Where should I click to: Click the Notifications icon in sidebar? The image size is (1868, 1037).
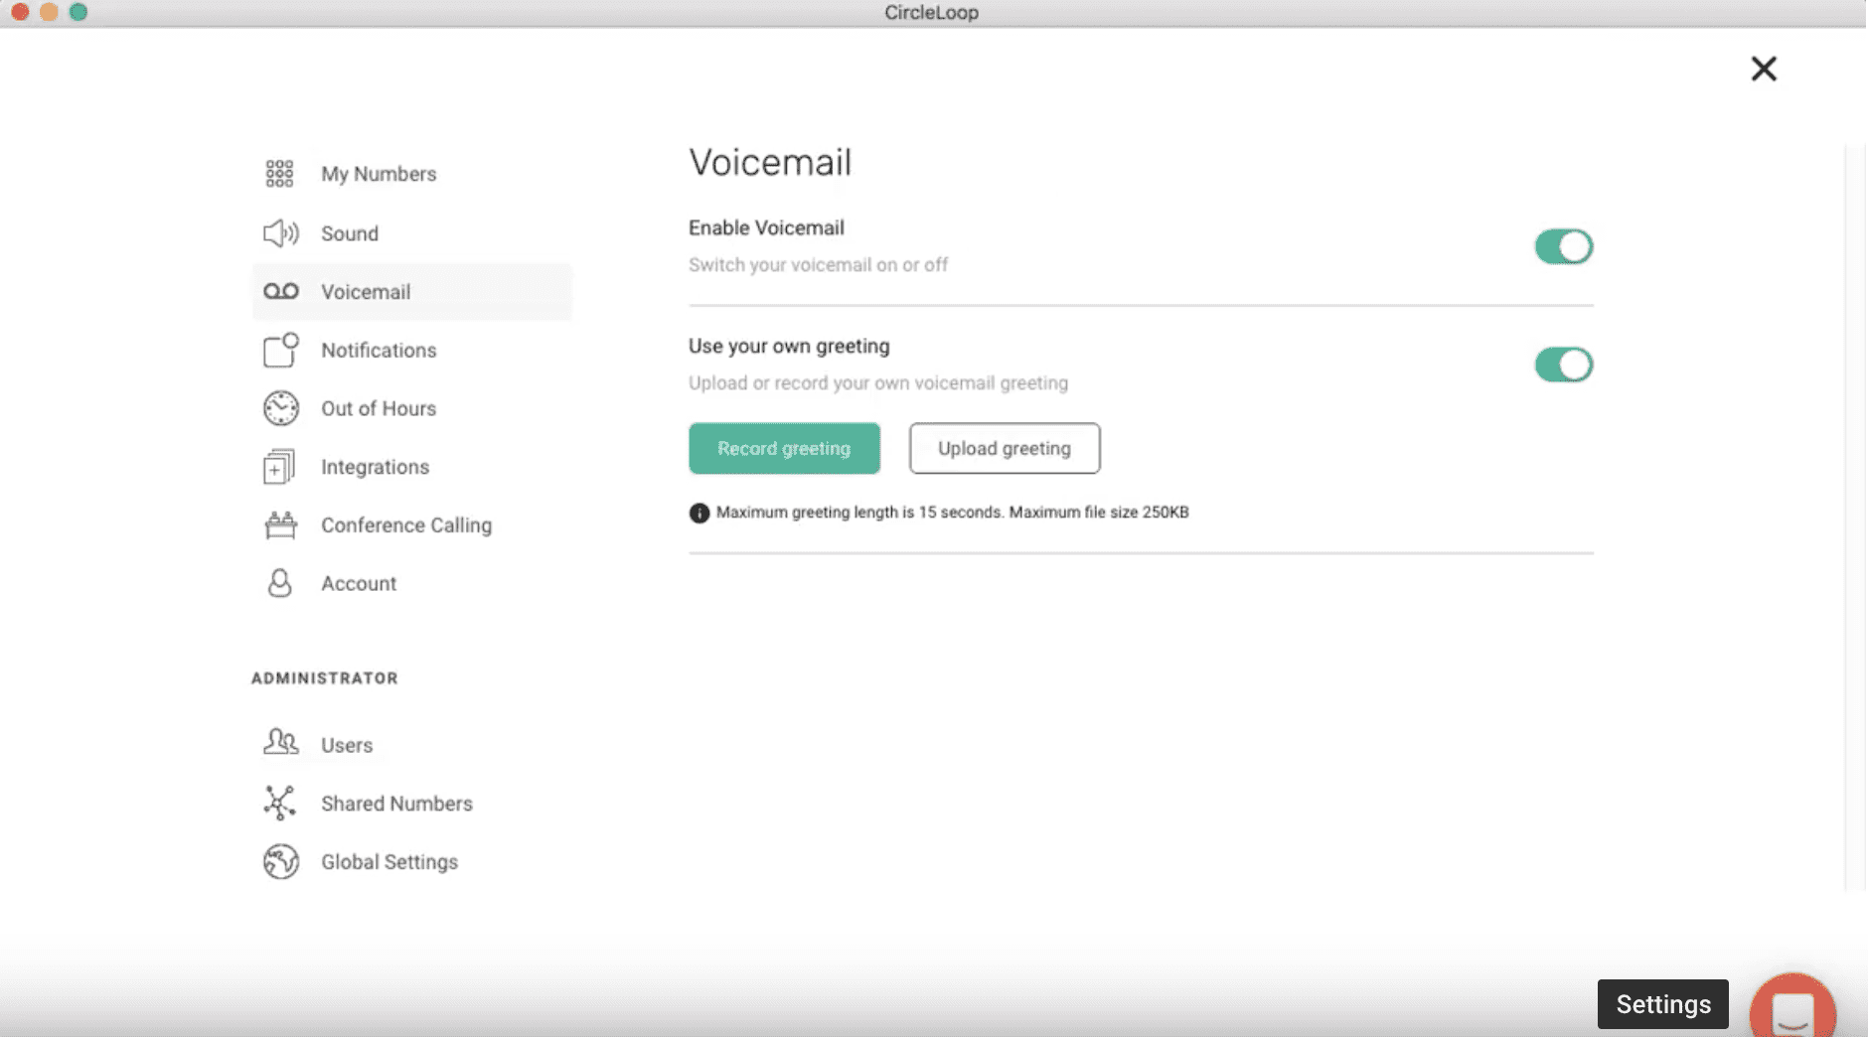(x=280, y=351)
